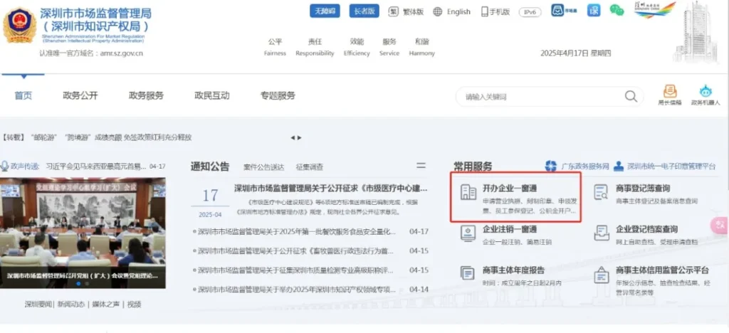Open the 政务公开 navigation menu
This screenshot has height=333, width=729.
[80, 96]
